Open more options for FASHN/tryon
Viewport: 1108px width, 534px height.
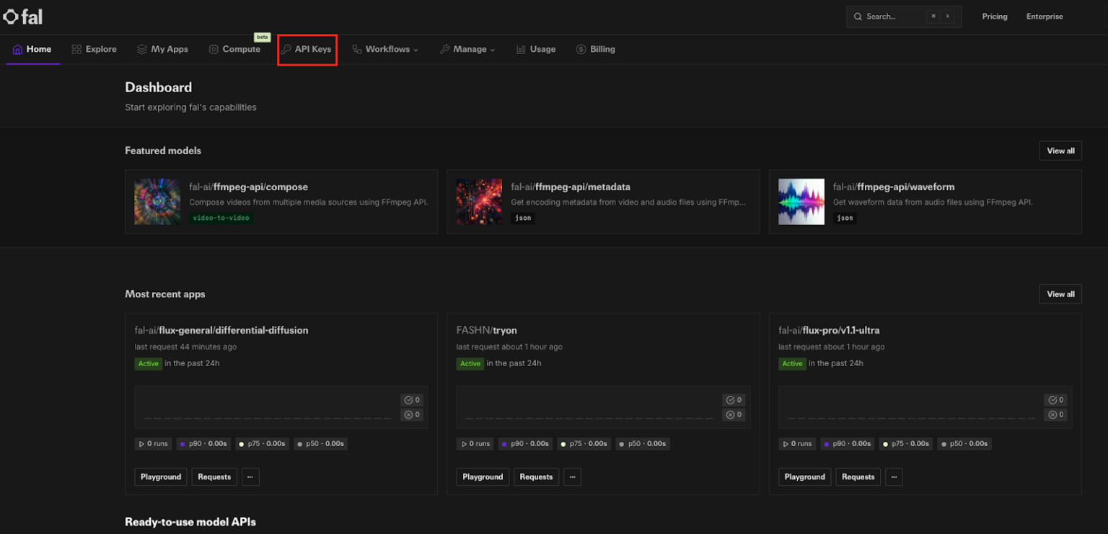coord(572,477)
